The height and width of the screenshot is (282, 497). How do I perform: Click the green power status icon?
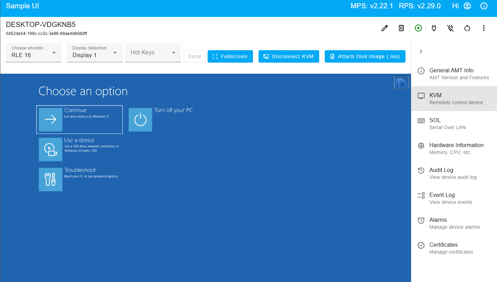click(x=418, y=28)
